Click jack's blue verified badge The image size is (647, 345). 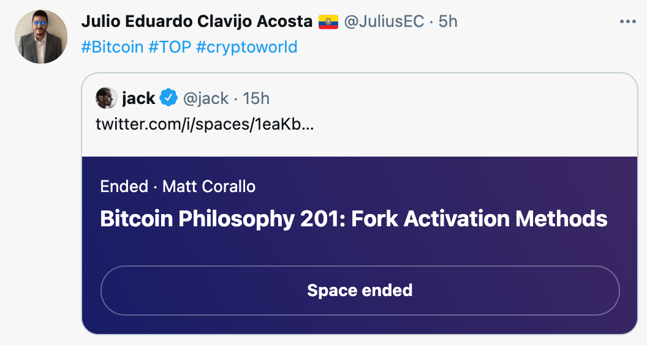(x=168, y=98)
